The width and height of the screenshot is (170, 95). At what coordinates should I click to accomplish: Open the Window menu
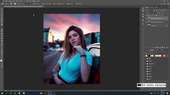[34, 1]
